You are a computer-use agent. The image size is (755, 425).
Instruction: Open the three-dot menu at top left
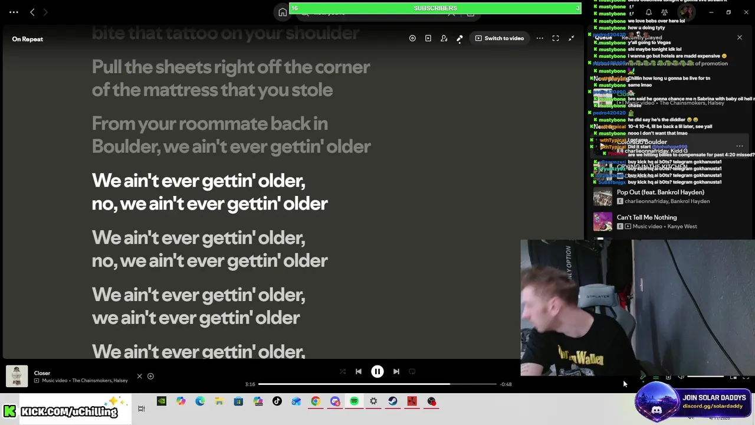coord(14,12)
